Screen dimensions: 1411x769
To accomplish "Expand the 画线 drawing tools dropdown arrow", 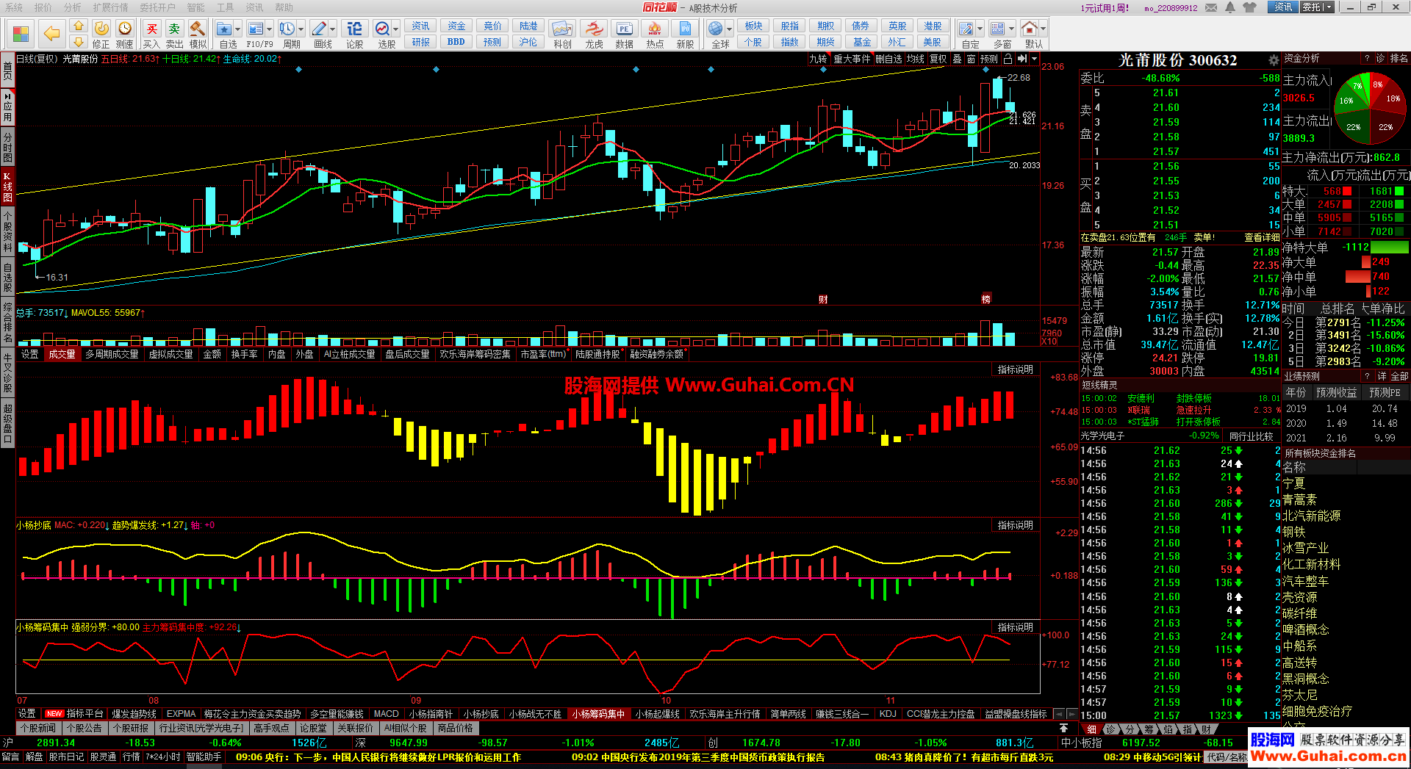I will pyautogui.click(x=332, y=29).
